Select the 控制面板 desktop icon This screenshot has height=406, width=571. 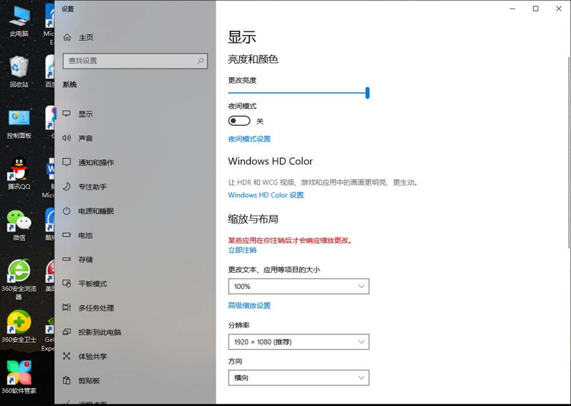click(19, 124)
